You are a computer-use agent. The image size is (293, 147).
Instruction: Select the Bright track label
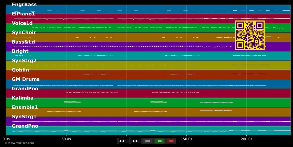(20, 51)
